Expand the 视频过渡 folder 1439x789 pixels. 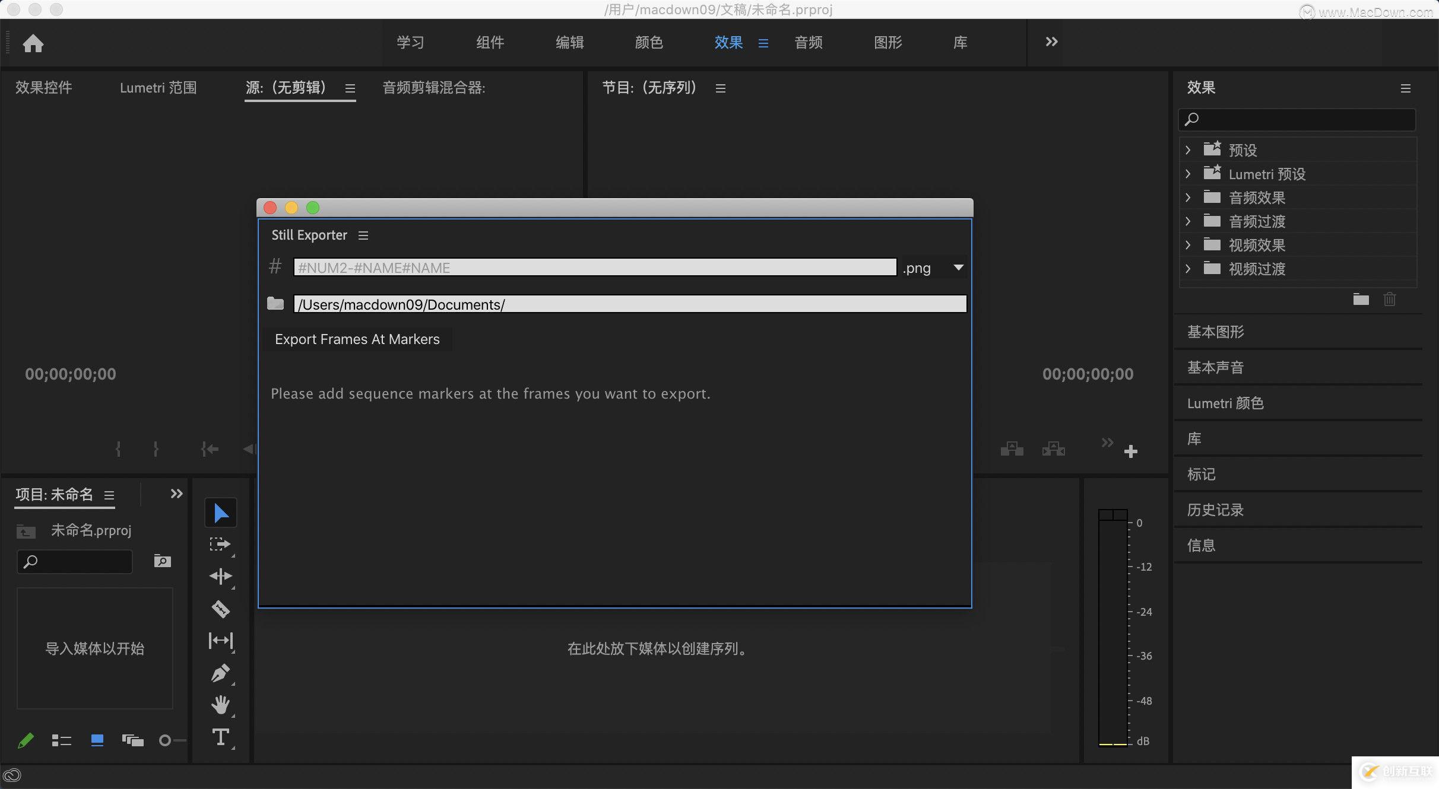[x=1188, y=269]
